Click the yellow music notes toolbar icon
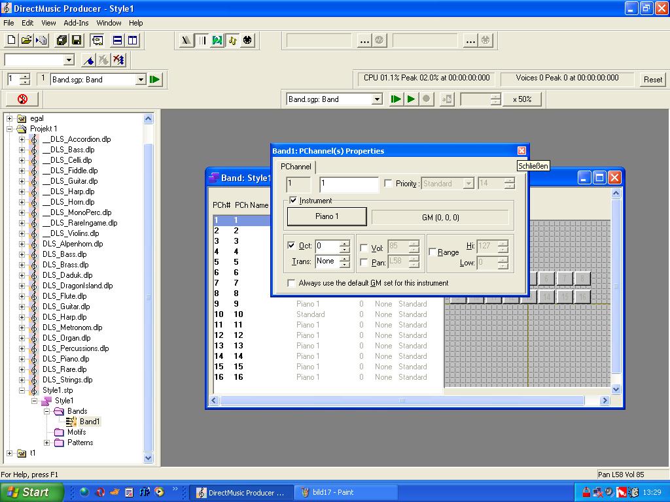The width and height of the screenshot is (670, 502). click(x=232, y=41)
